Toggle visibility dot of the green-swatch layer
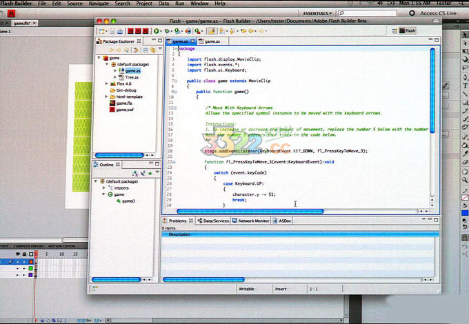 pos(17,268)
